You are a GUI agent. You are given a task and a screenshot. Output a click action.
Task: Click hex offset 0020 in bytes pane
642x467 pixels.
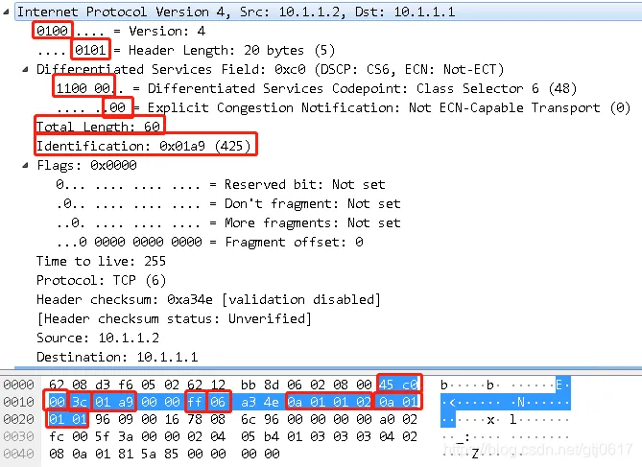(x=18, y=419)
